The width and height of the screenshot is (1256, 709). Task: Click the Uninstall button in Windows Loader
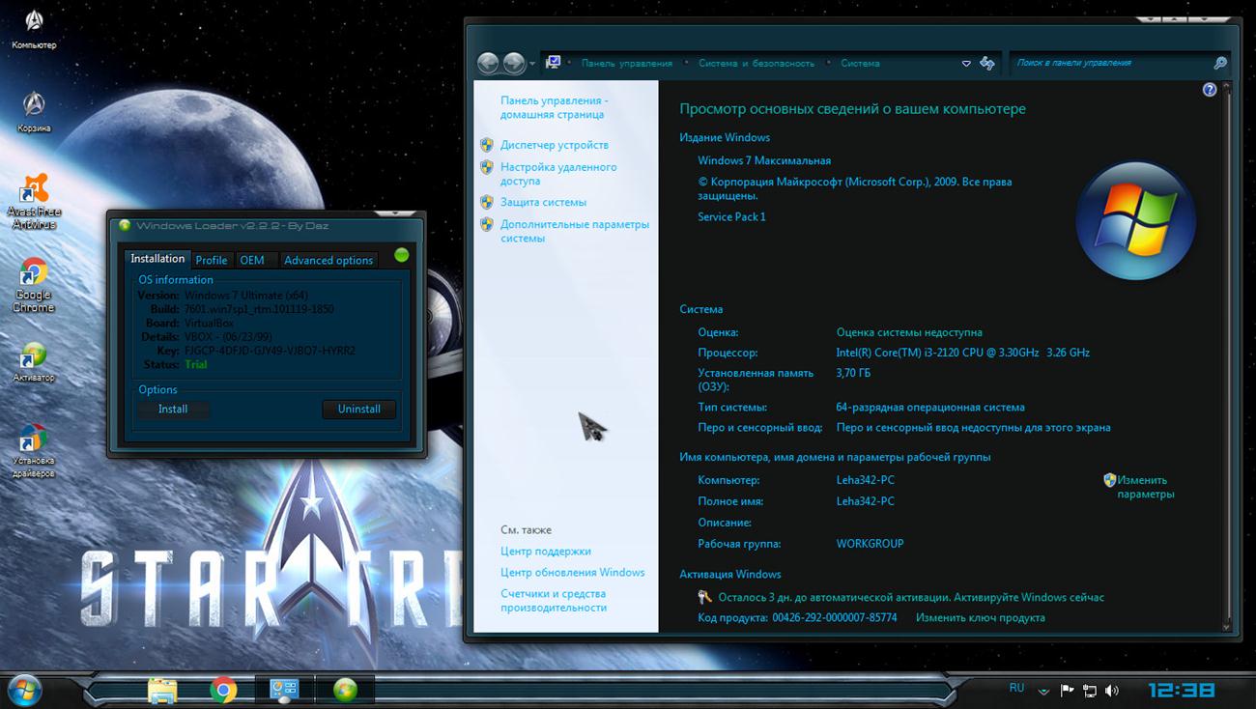(x=359, y=410)
